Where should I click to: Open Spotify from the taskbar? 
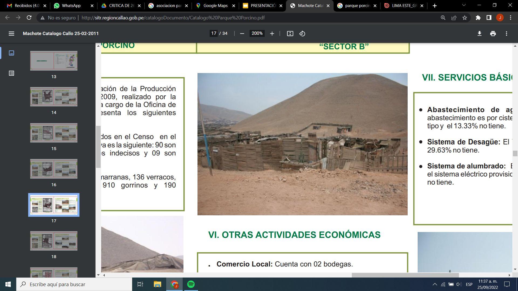coord(191,284)
